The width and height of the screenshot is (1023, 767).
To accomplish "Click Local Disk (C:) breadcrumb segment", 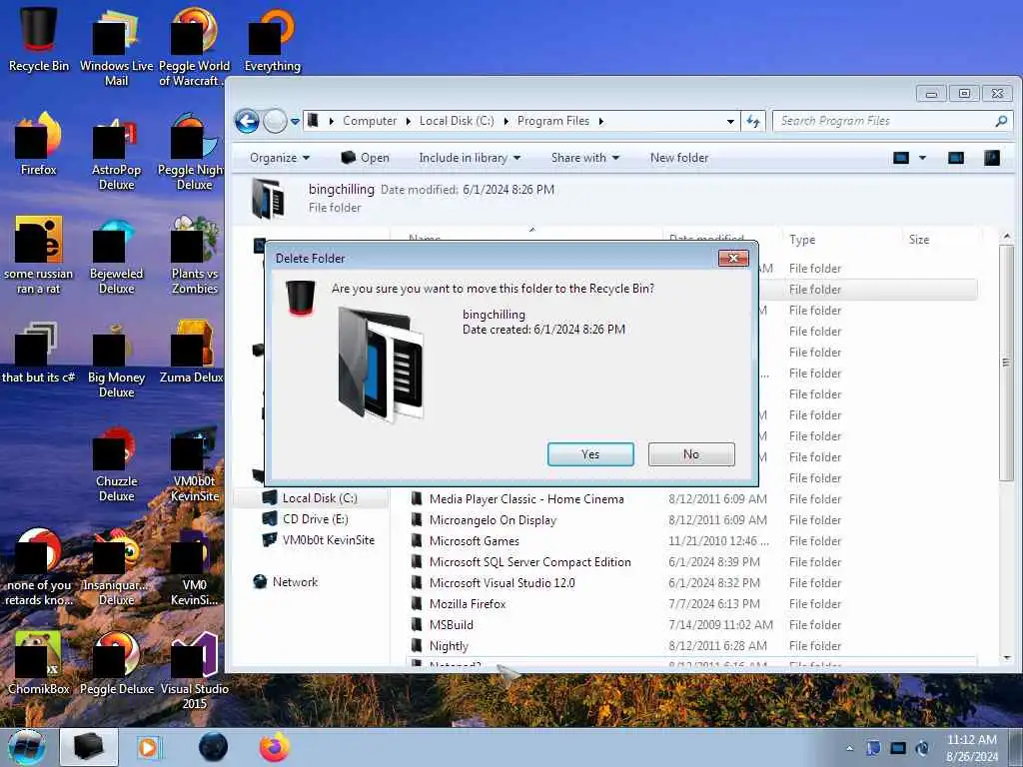I will [x=456, y=121].
